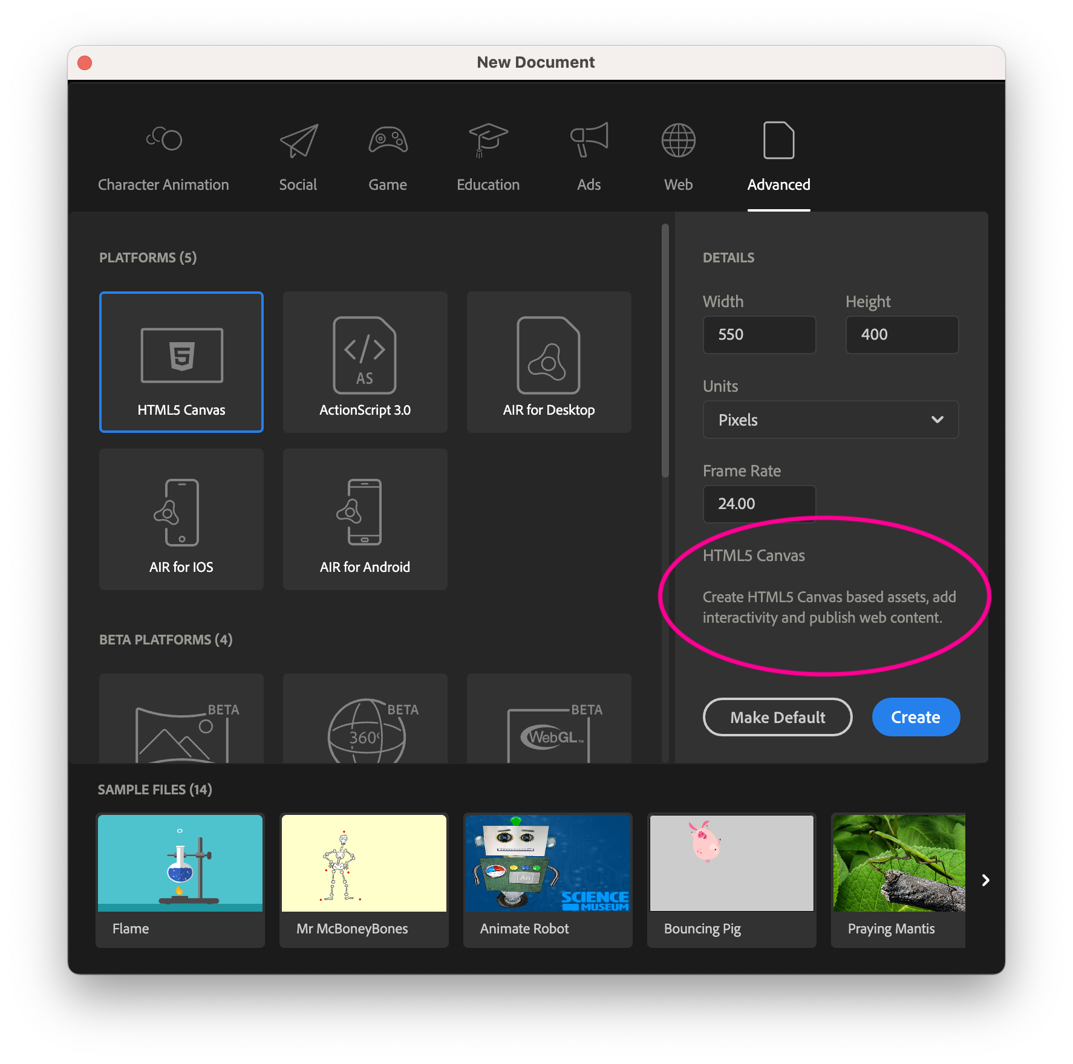Image resolution: width=1073 pixels, height=1064 pixels.
Task: Go to the Education presets tab
Action: click(488, 157)
